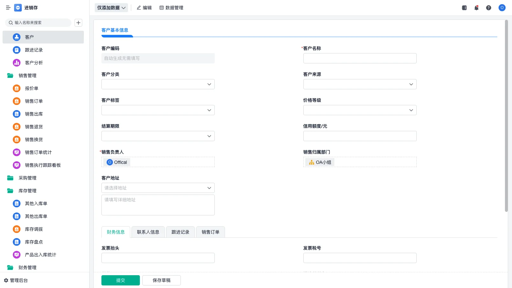Expand the 结算期限 dropdown
512x288 pixels.
(x=158, y=136)
